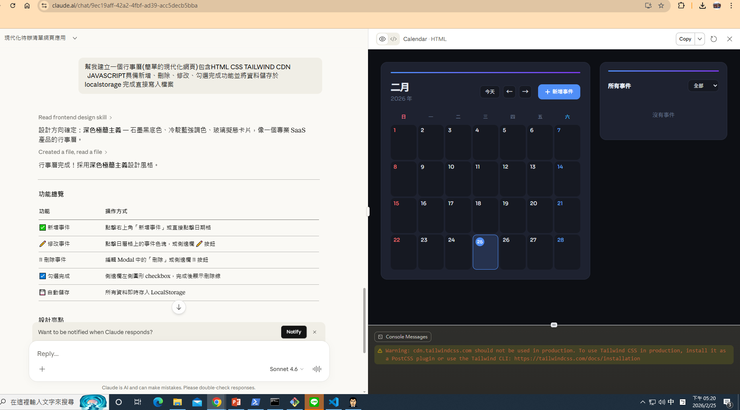Open Visual Studio Code from taskbar
Viewport: 740px width, 410px height.
[334, 402]
